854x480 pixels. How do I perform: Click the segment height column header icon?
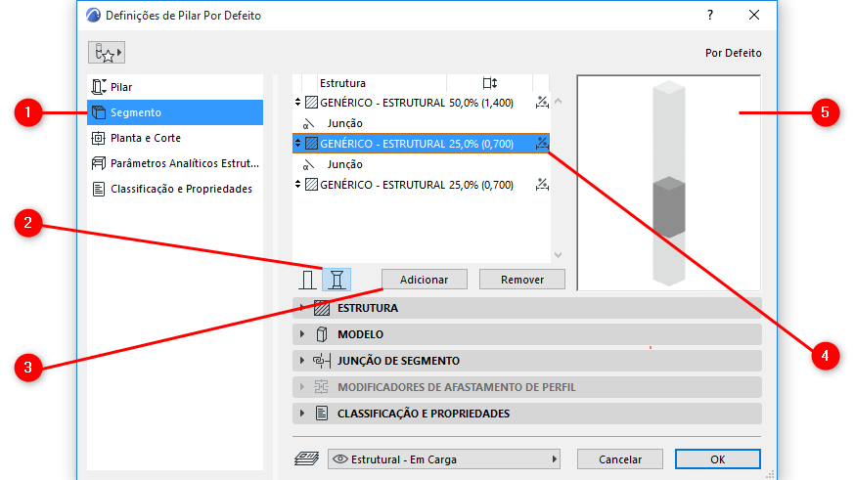point(490,83)
